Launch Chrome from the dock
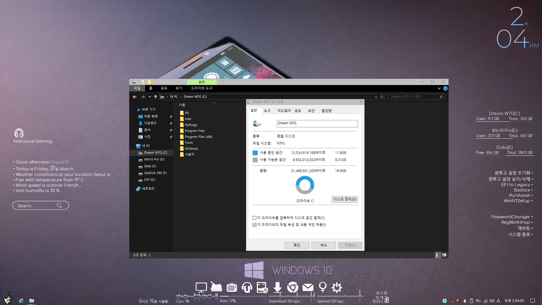Image resolution: width=542 pixels, height=305 pixels. click(x=292, y=287)
